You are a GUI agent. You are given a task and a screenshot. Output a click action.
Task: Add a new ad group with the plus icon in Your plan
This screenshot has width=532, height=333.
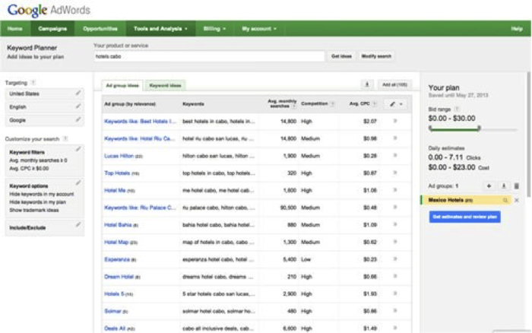[x=489, y=186]
